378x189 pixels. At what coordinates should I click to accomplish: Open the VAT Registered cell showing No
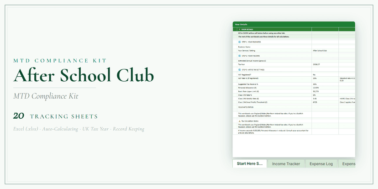pyautogui.click(x=325, y=74)
